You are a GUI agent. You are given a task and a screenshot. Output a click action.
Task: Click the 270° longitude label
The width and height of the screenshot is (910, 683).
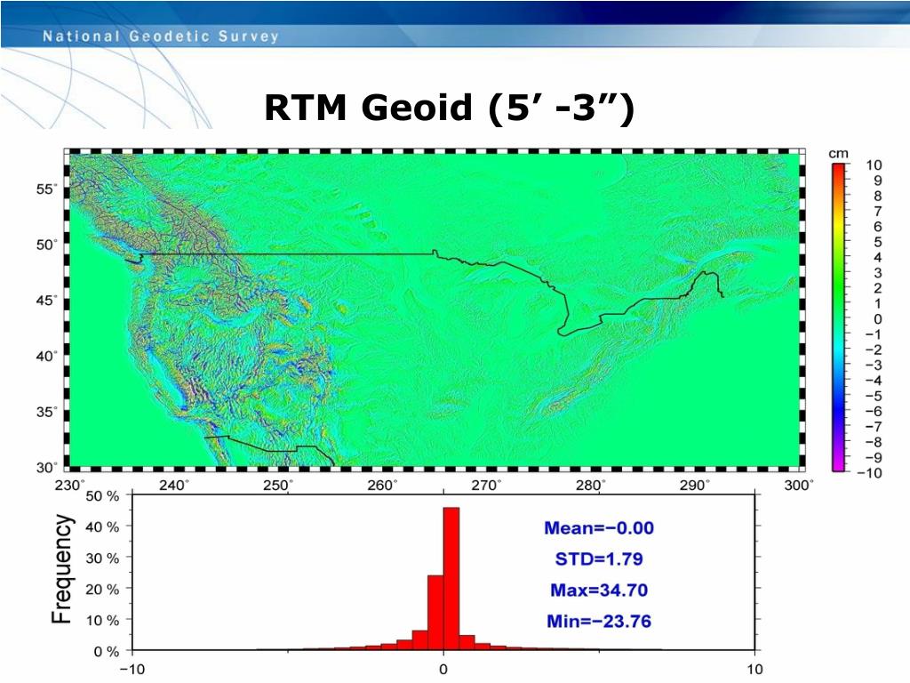coord(487,485)
